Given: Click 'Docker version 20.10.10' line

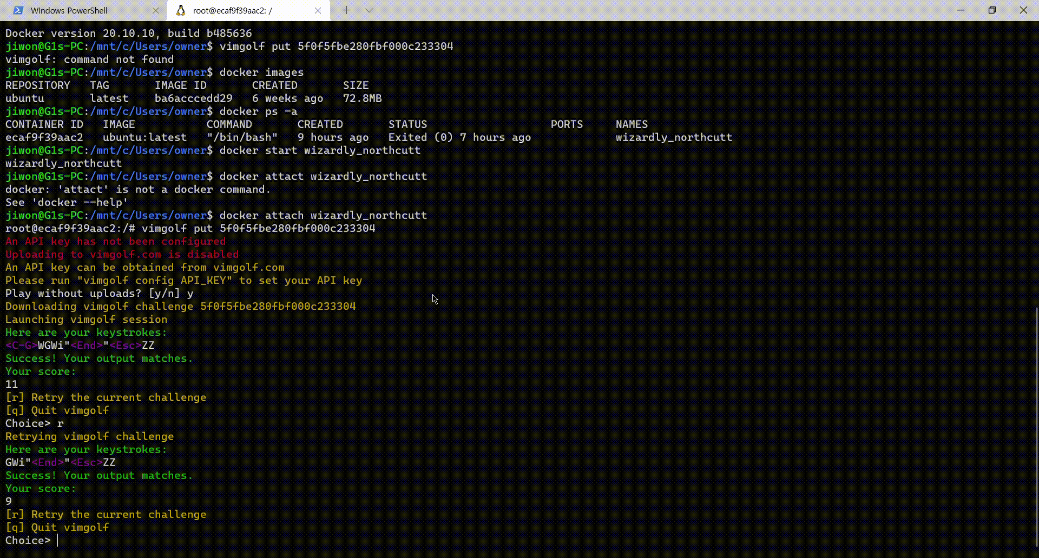Looking at the screenshot, I should [x=129, y=33].
